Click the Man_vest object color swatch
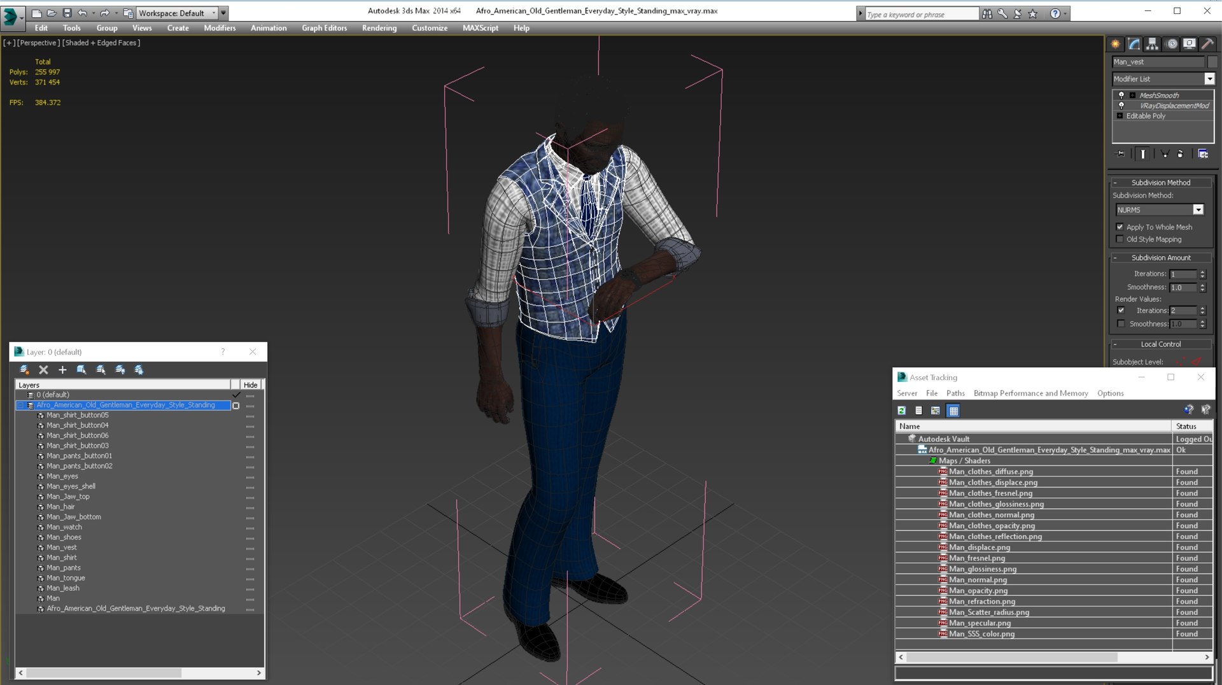The image size is (1222, 685). point(1212,62)
